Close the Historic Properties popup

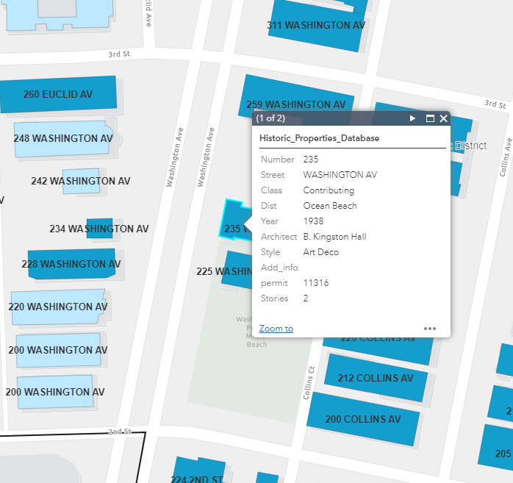point(443,118)
